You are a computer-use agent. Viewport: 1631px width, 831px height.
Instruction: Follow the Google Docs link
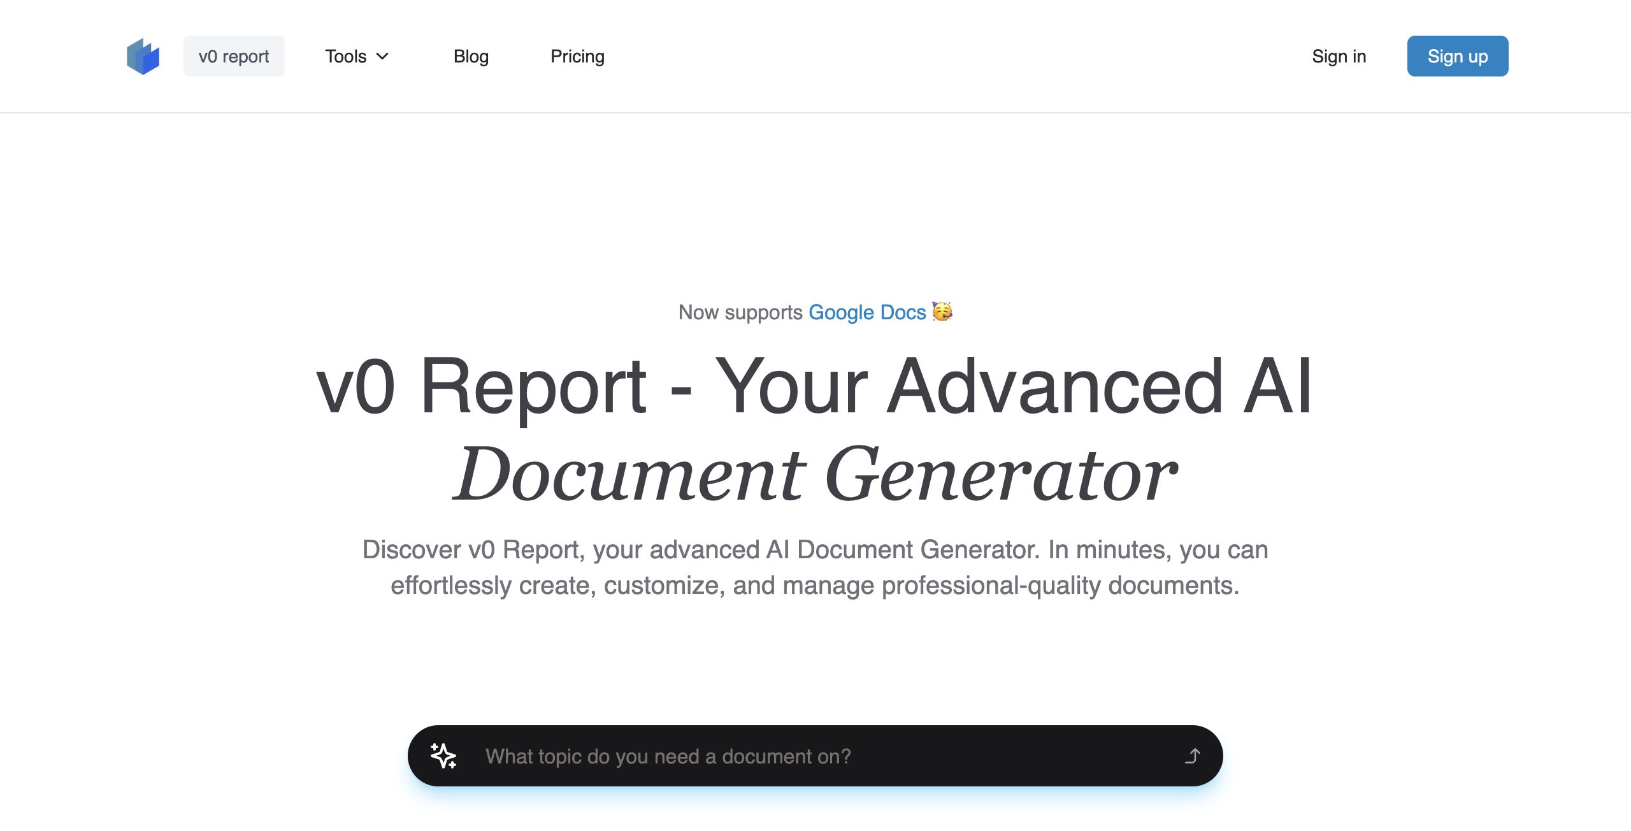867,312
